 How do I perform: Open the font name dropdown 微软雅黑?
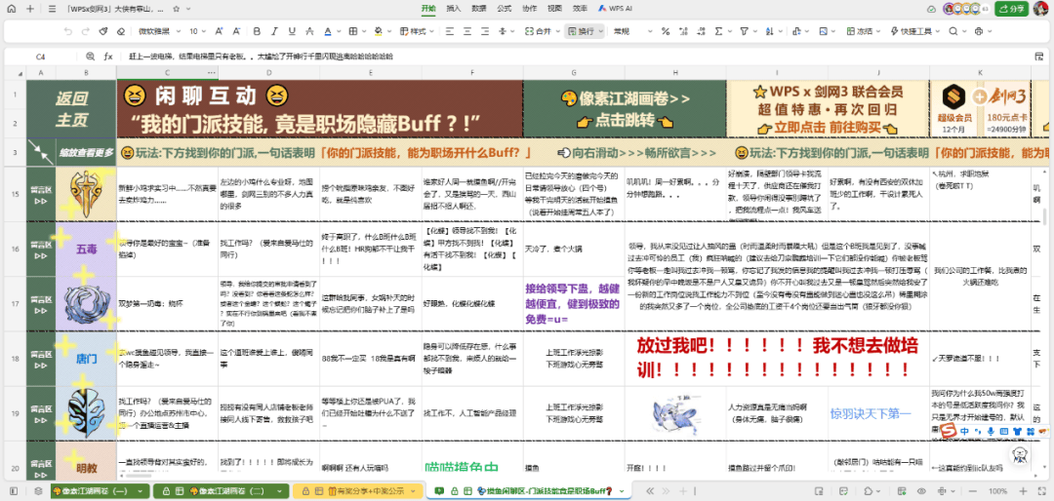[159, 31]
